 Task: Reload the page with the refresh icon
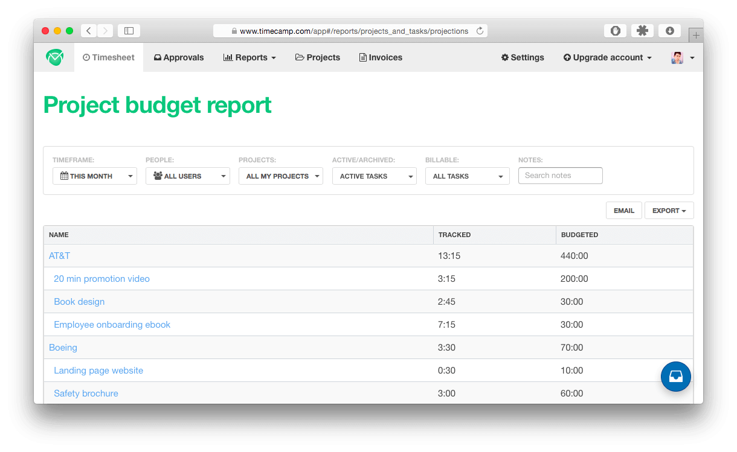pos(479,31)
